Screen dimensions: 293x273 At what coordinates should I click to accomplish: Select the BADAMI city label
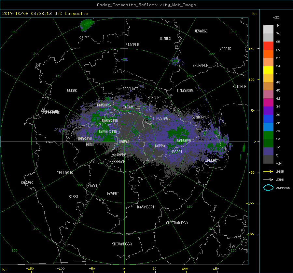(129, 107)
